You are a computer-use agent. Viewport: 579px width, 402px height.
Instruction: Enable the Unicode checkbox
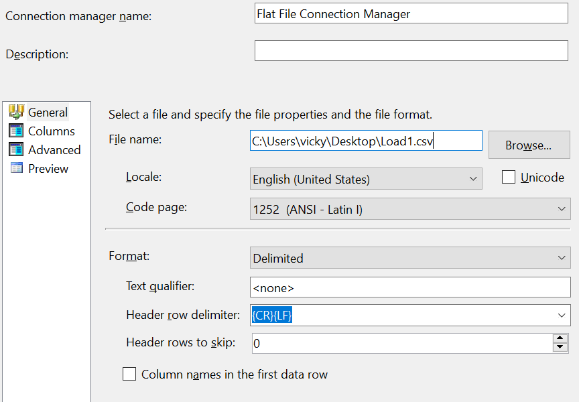pyautogui.click(x=509, y=177)
